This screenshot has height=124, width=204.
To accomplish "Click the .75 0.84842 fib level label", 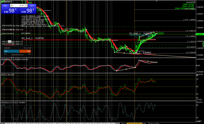I will (191, 36).
